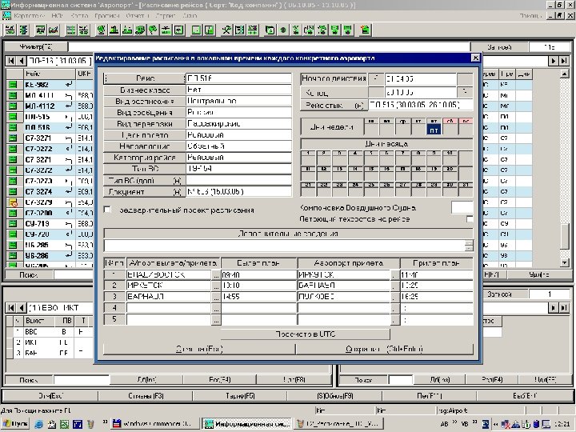Click the wrench and tools toolbar icon
576x432 pixels.
[226, 30]
